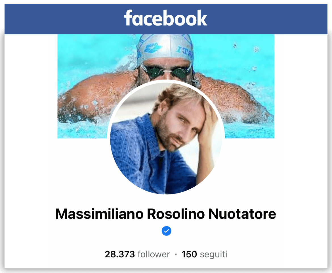Click the word Rosolino in the title

coord(176,214)
